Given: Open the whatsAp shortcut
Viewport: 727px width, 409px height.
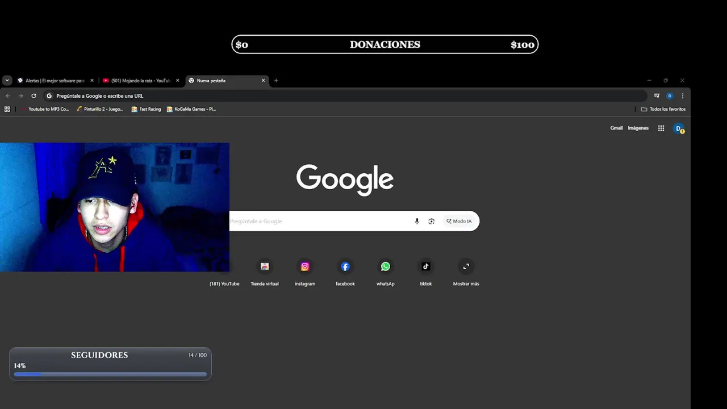Looking at the screenshot, I should [386, 272].
